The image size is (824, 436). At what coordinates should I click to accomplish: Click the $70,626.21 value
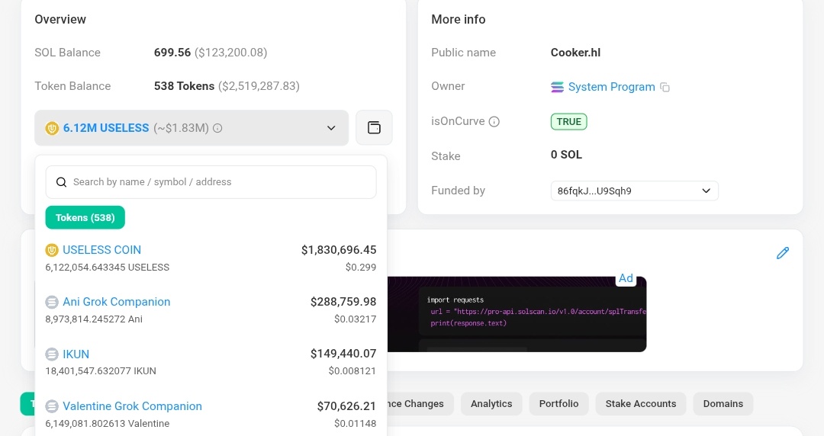coord(347,406)
